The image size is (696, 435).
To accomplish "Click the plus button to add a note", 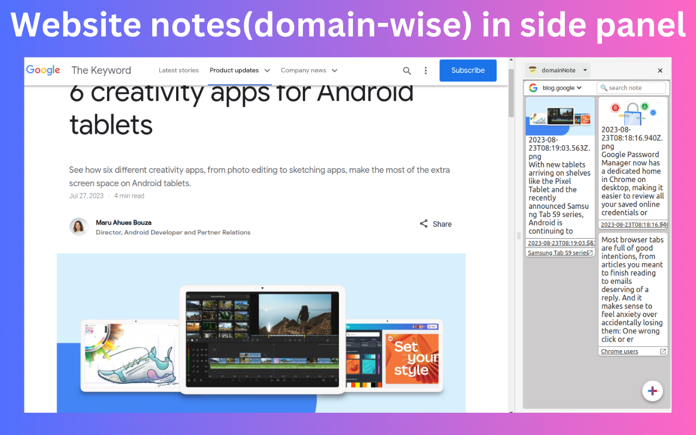I will point(652,391).
